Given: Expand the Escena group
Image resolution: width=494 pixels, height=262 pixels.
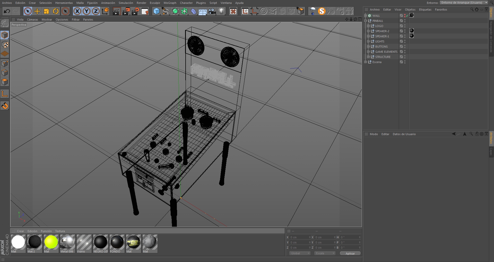Looking at the screenshot, I should point(366,62).
